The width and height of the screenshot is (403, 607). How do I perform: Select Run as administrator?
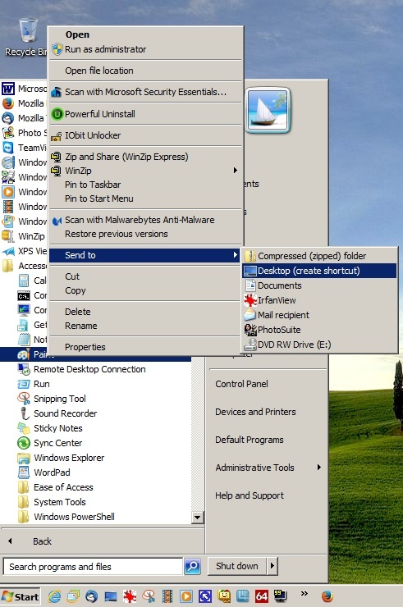[145, 49]
